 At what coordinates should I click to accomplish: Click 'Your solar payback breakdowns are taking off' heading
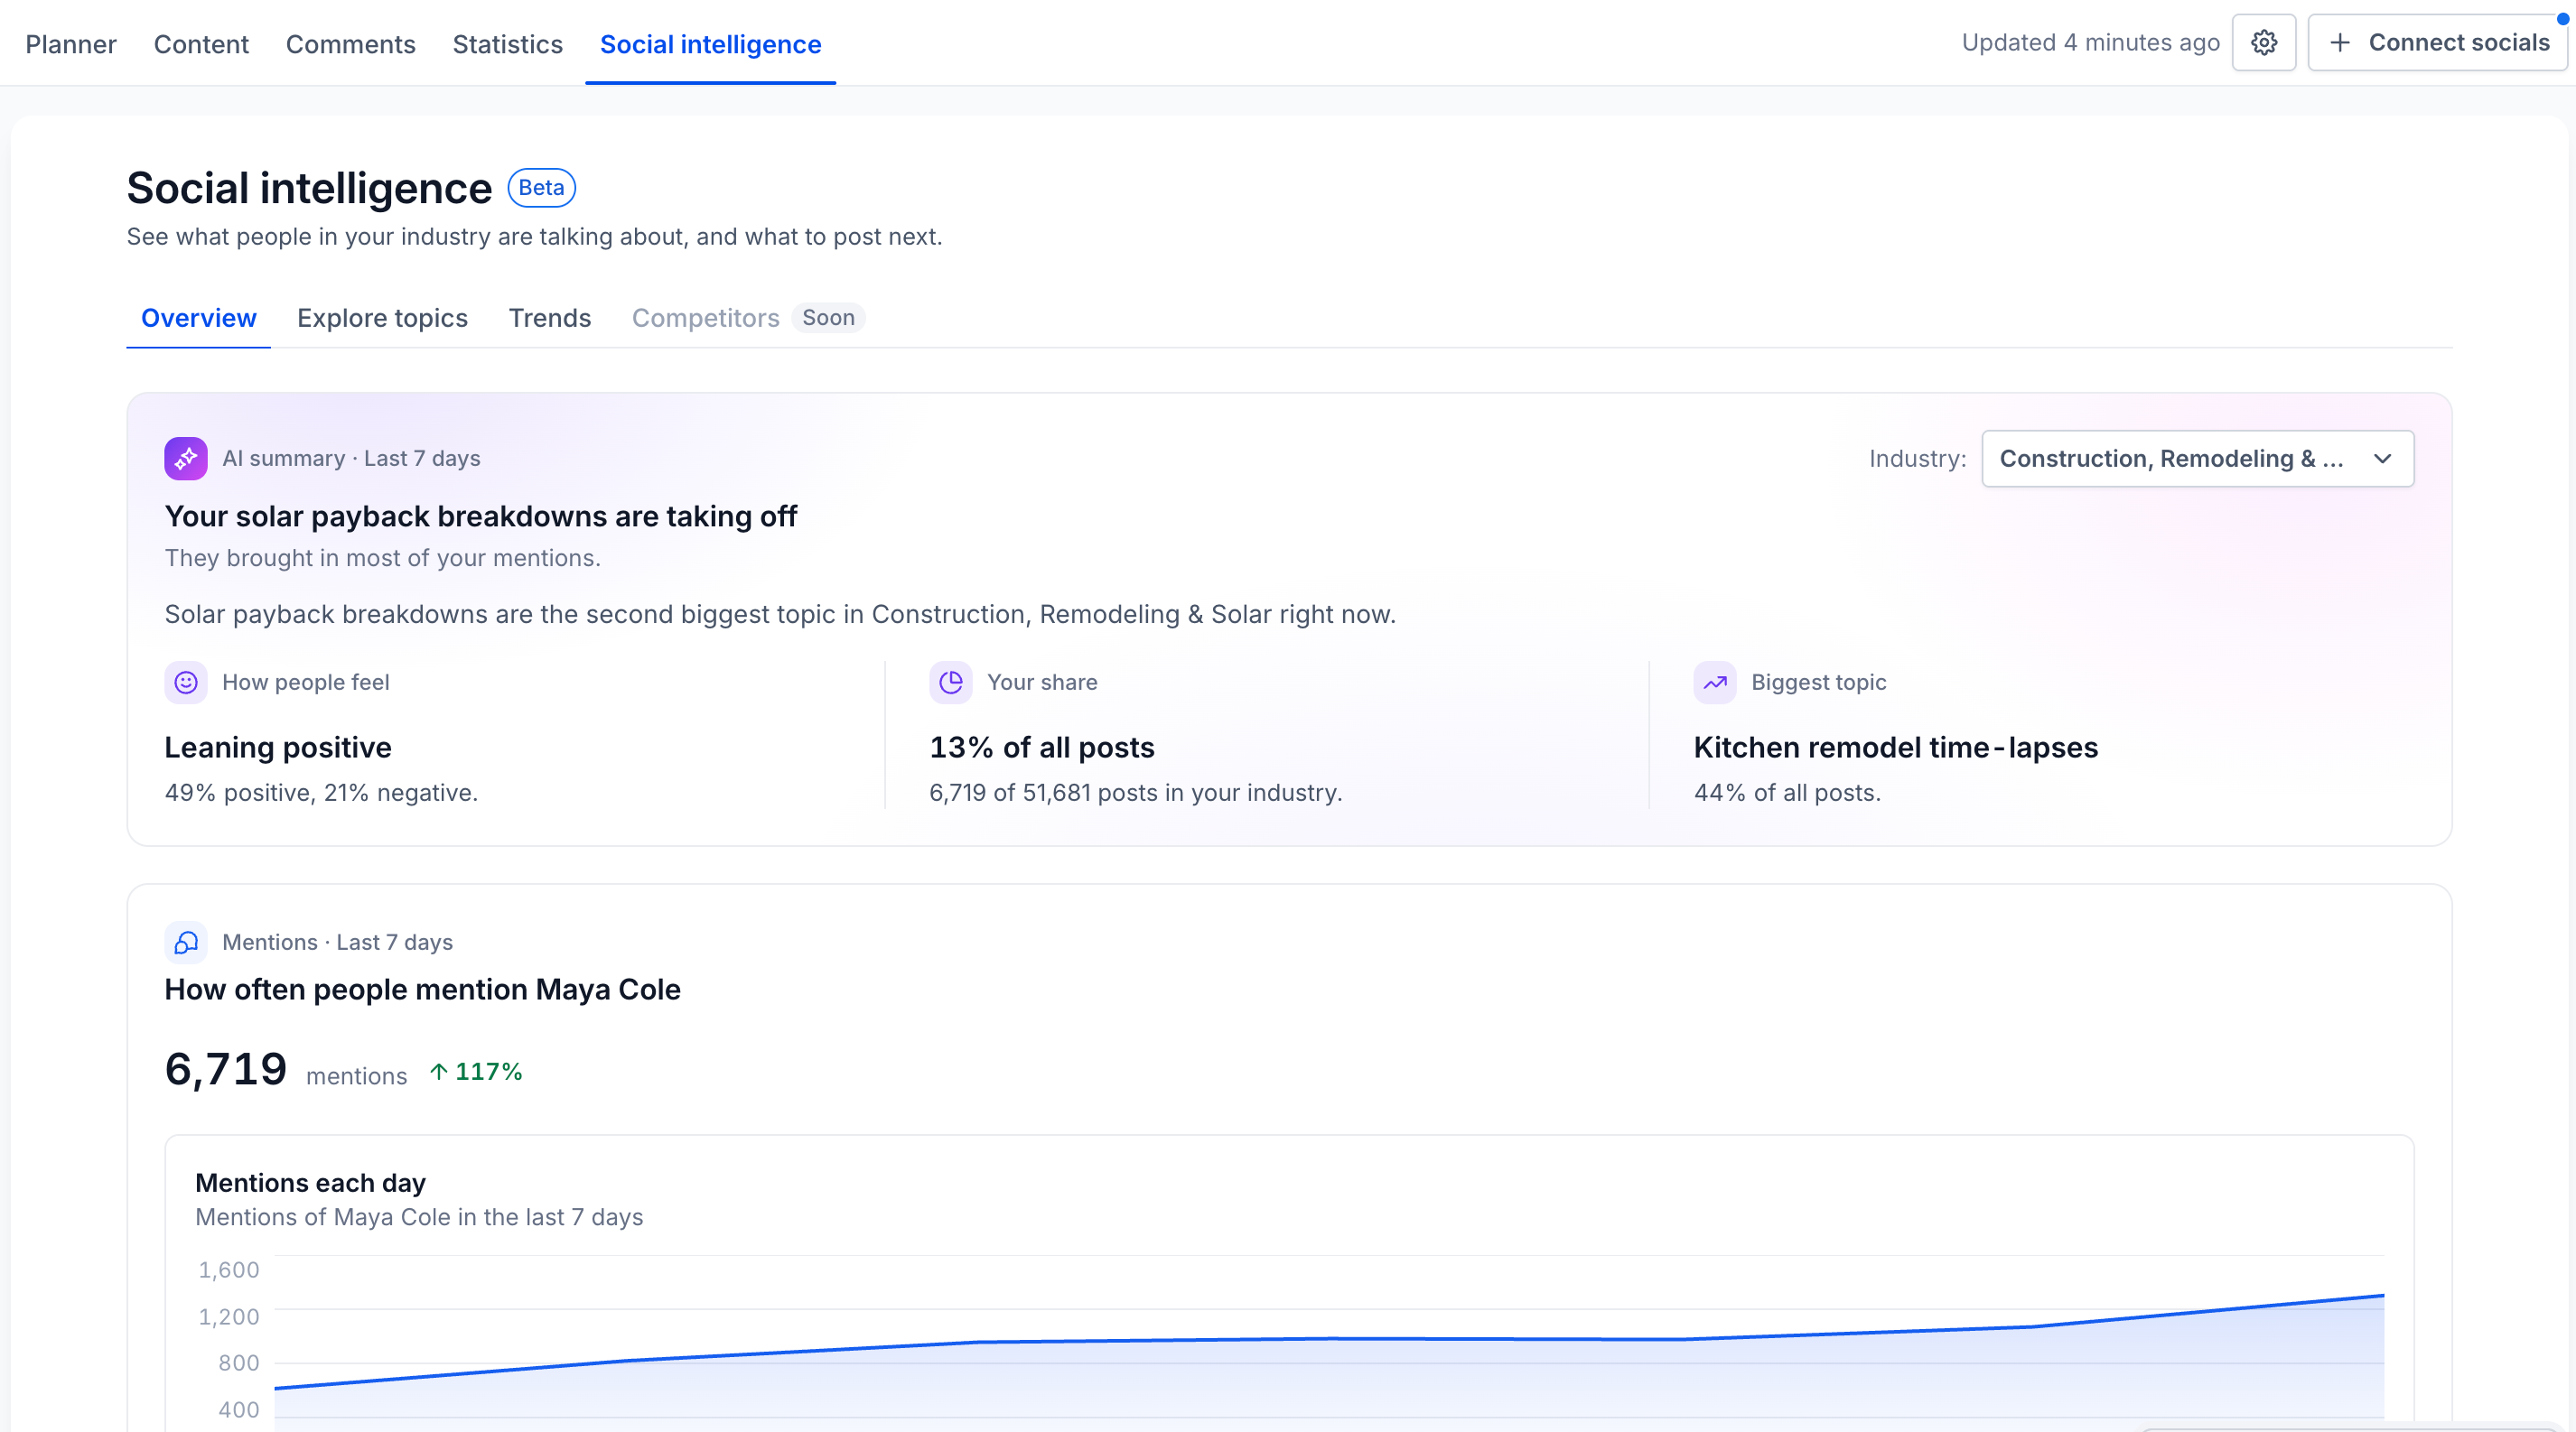480,516
